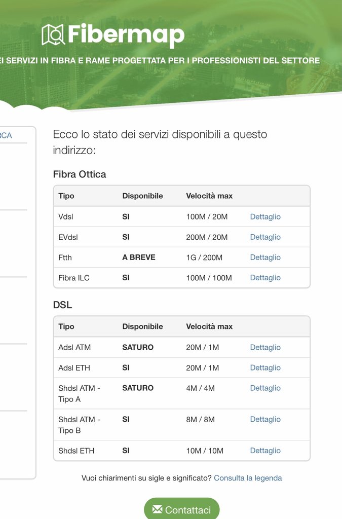Open Dettaglio for Shdsl ATM Tipo B
The width and height of the screenshot is (342, 519).
coord(265,420)
